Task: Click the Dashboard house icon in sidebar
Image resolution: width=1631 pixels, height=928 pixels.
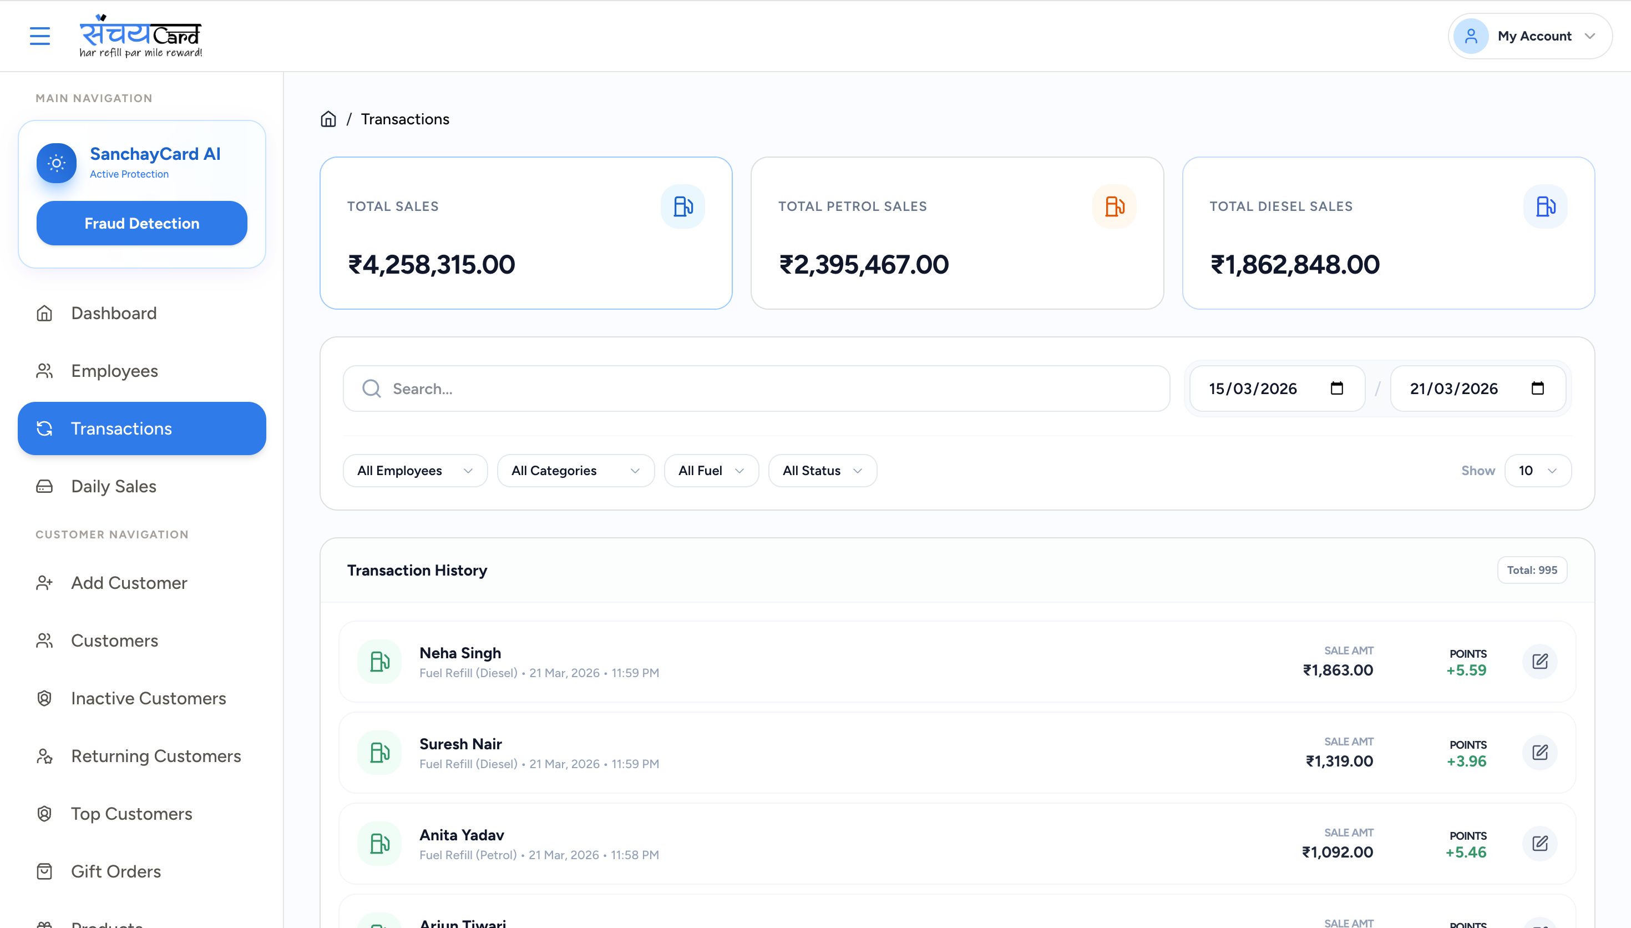Action: pos(44,314)
